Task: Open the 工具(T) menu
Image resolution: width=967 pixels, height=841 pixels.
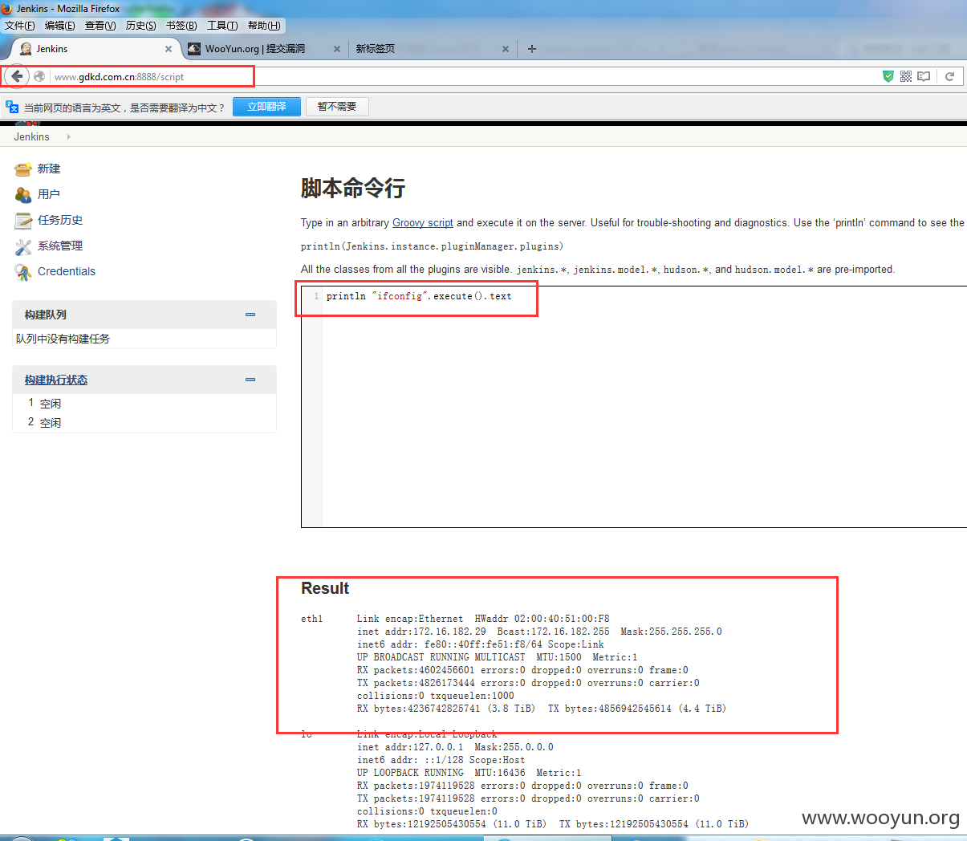Action: (222, 26)
